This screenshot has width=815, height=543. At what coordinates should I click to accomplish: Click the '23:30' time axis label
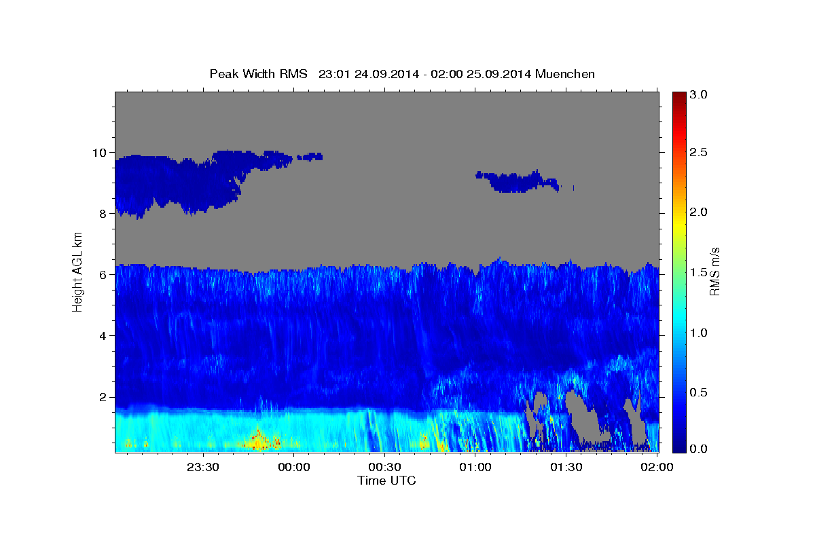pyautogui.click(x=204, y=467)
